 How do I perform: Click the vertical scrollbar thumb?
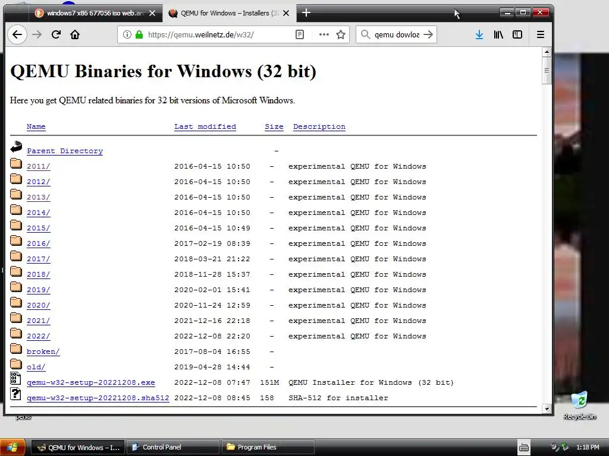point(547,71)
